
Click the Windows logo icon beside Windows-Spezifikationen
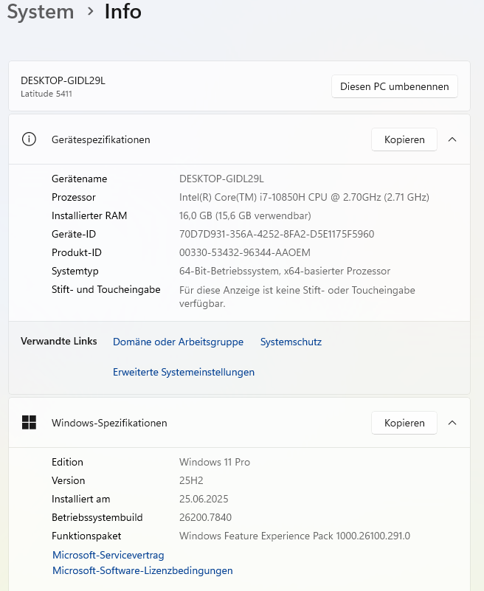tap(29, 423)
